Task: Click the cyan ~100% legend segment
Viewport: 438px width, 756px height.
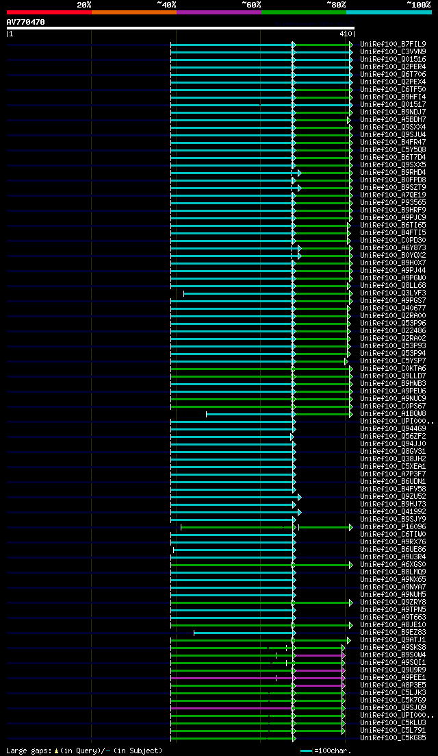Action: 389,12
